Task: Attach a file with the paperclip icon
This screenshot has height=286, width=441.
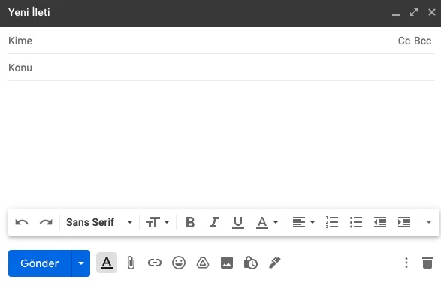Action: point(131,263)
